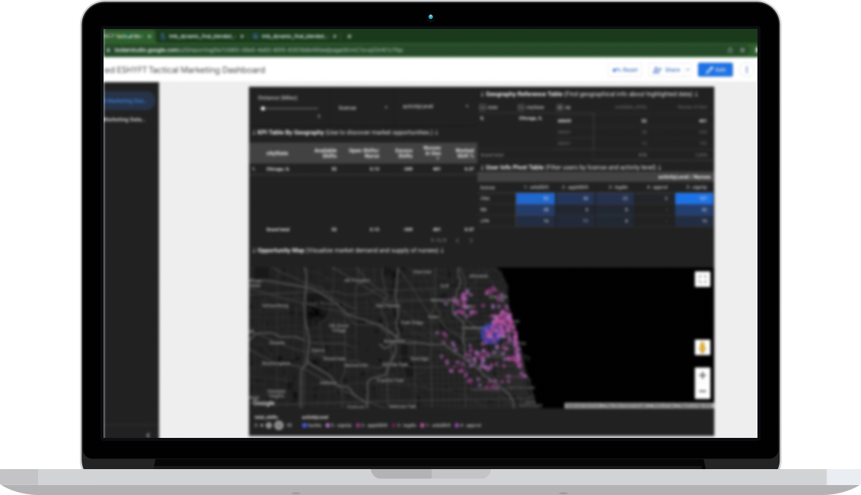The image size is (861, 495).
Task: Click the KPI Table By Geography heading
Action: [290, 133]
